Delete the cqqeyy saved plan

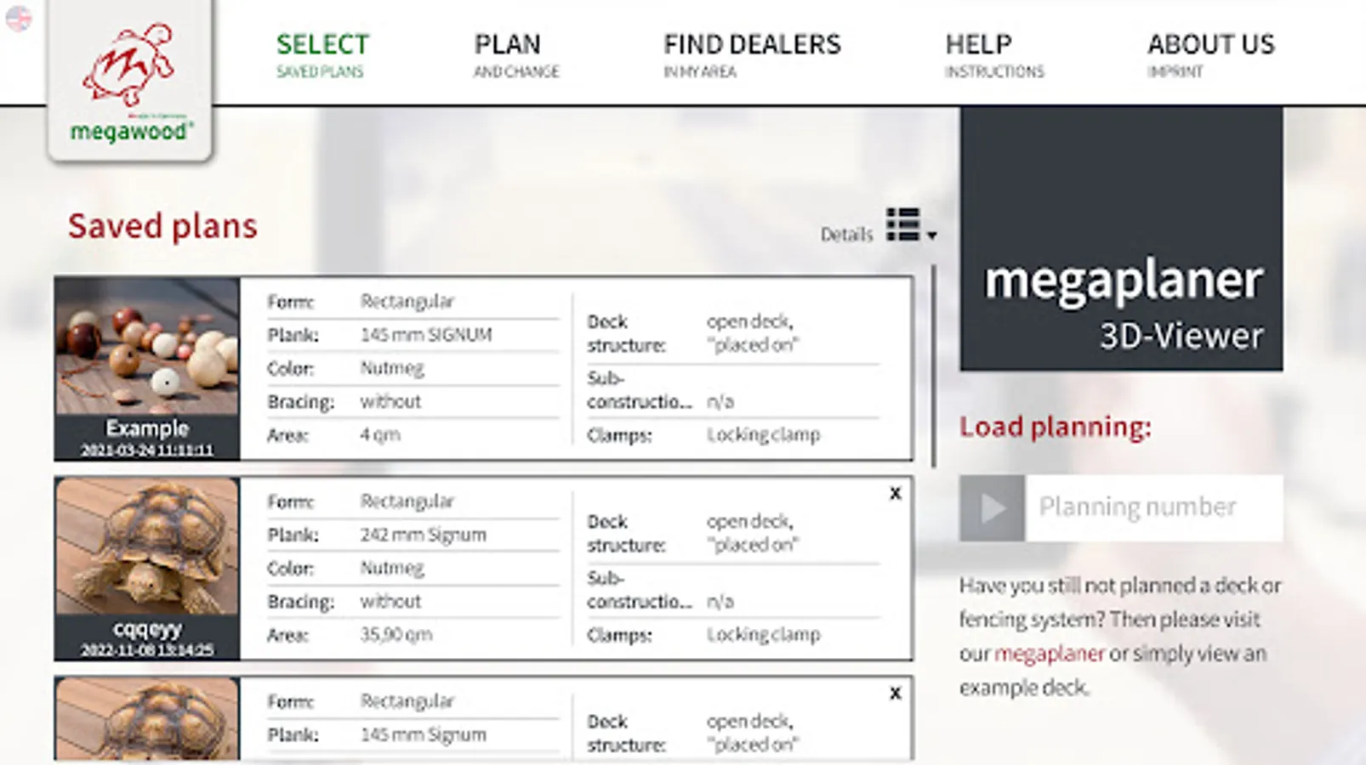895,493
